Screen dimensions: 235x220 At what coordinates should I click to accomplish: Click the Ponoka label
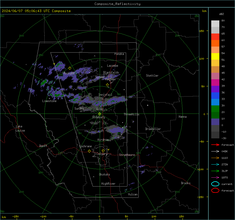pyautogui.click(x=119, y=54)
